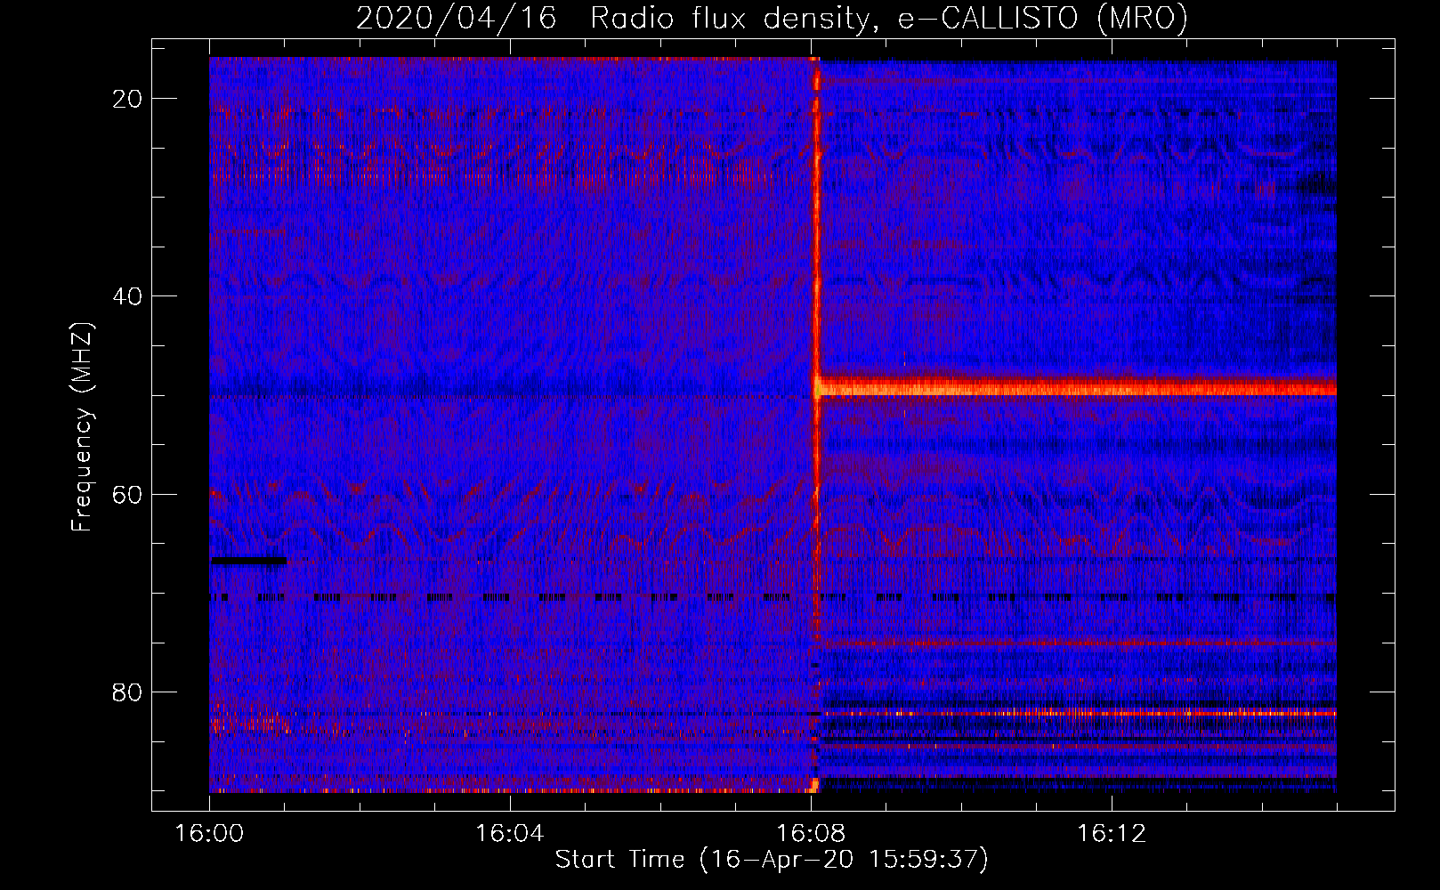The width and height of the screenshot is (1440, 890).
Task: Click the 60 frequency tick label
Action: (x=127, y=494)
